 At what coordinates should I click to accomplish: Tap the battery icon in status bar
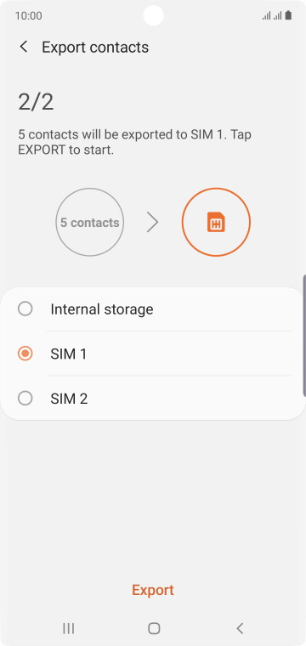(289, 15)
